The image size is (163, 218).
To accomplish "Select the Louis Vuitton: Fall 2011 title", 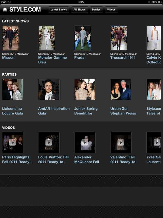I will click(x=54, y=159).
